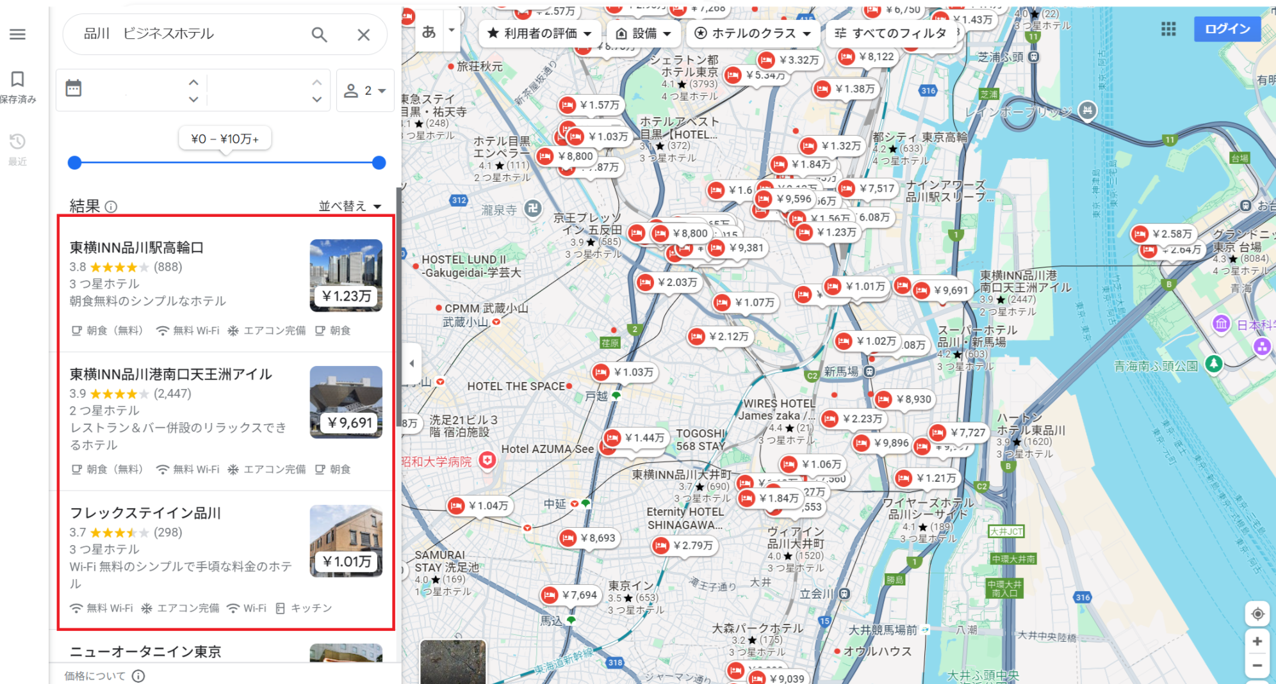Image resolution: width=1276 pixels, height=684 pixels.
Task: Select the ¥9,691 hotel map pin
Action: pyautogui.click(x=942, y=290)
